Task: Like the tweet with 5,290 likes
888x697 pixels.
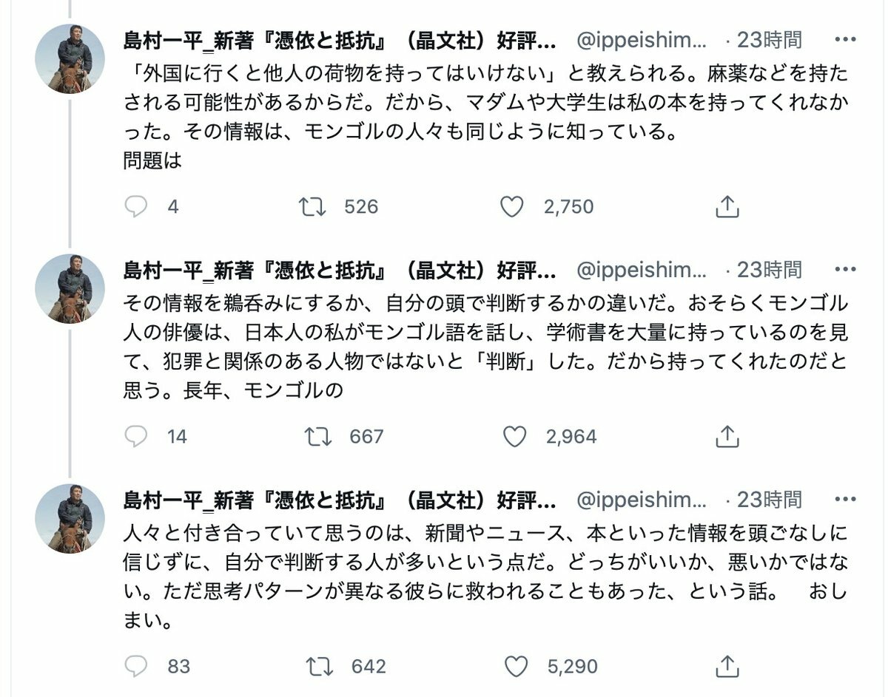Action: [x=516, y=667]
